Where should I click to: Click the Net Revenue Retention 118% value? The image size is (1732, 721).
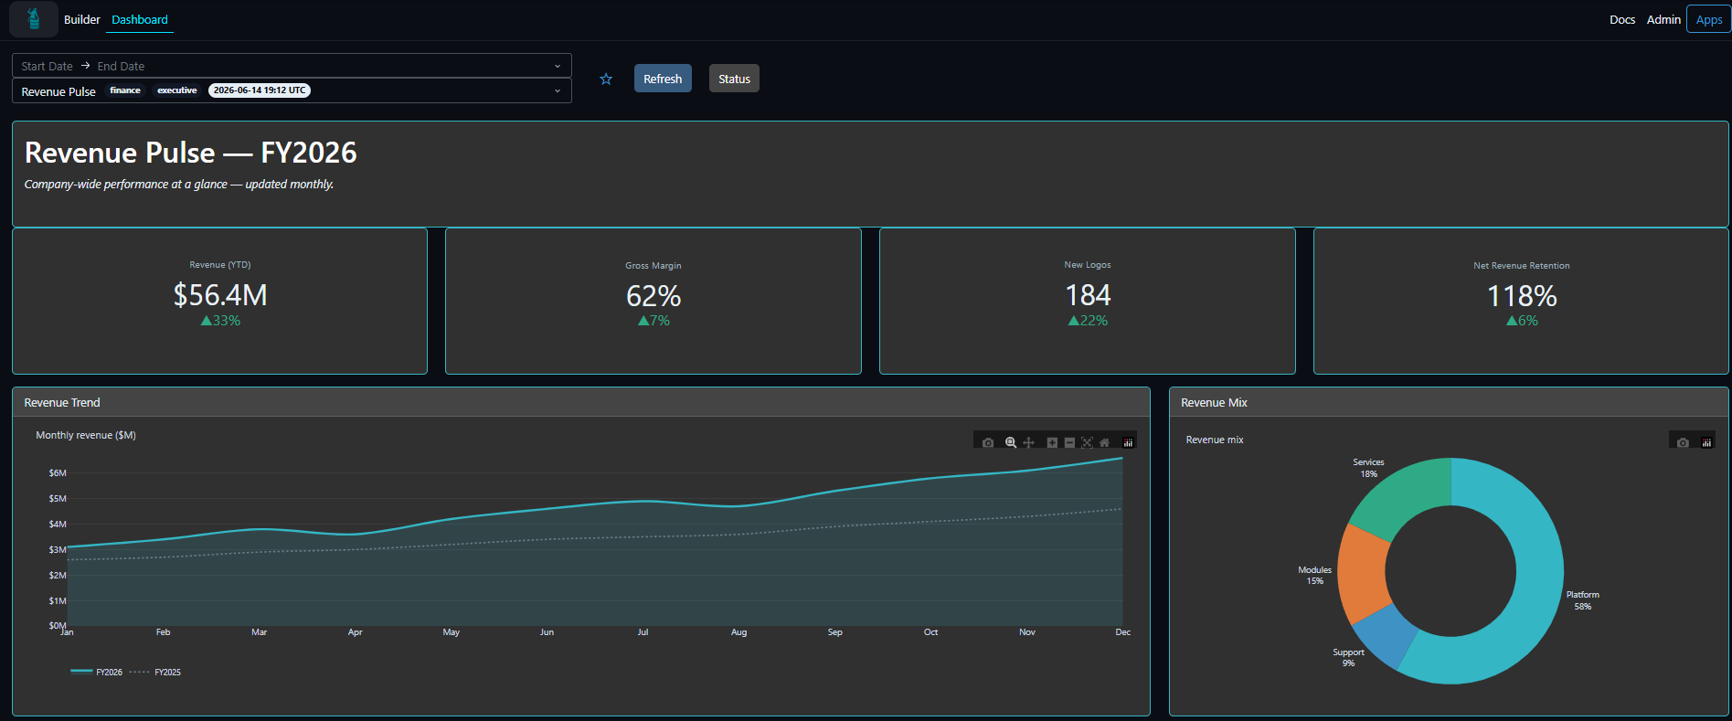pyautogui.click(x=1522, y=296)
